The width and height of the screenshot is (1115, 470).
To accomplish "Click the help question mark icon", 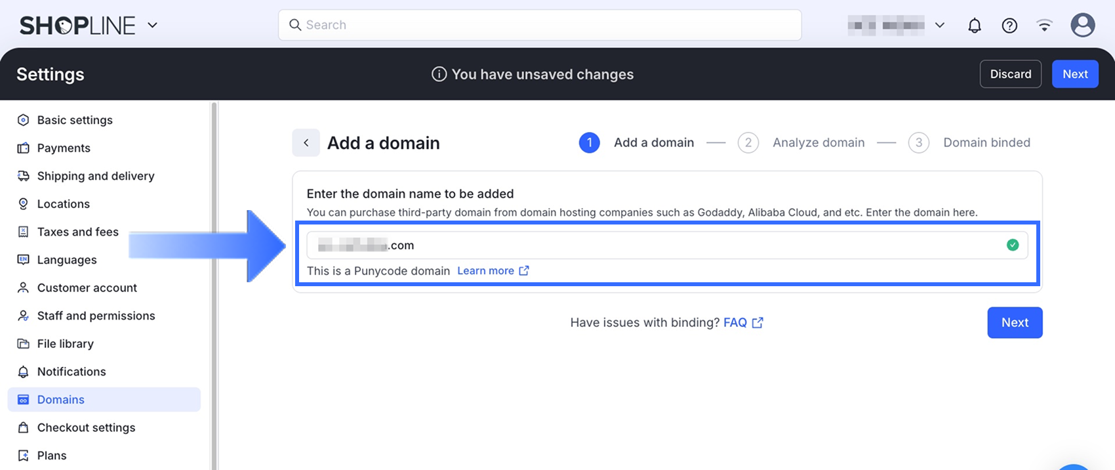I will pyautogui.click(x=1009, y=26).
